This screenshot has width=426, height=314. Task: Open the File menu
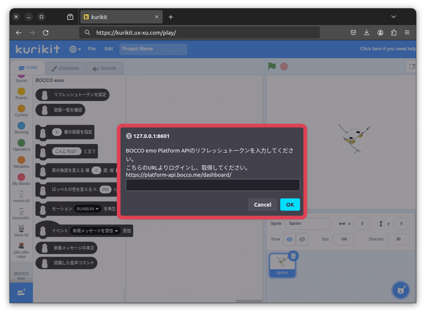[91, 49]
